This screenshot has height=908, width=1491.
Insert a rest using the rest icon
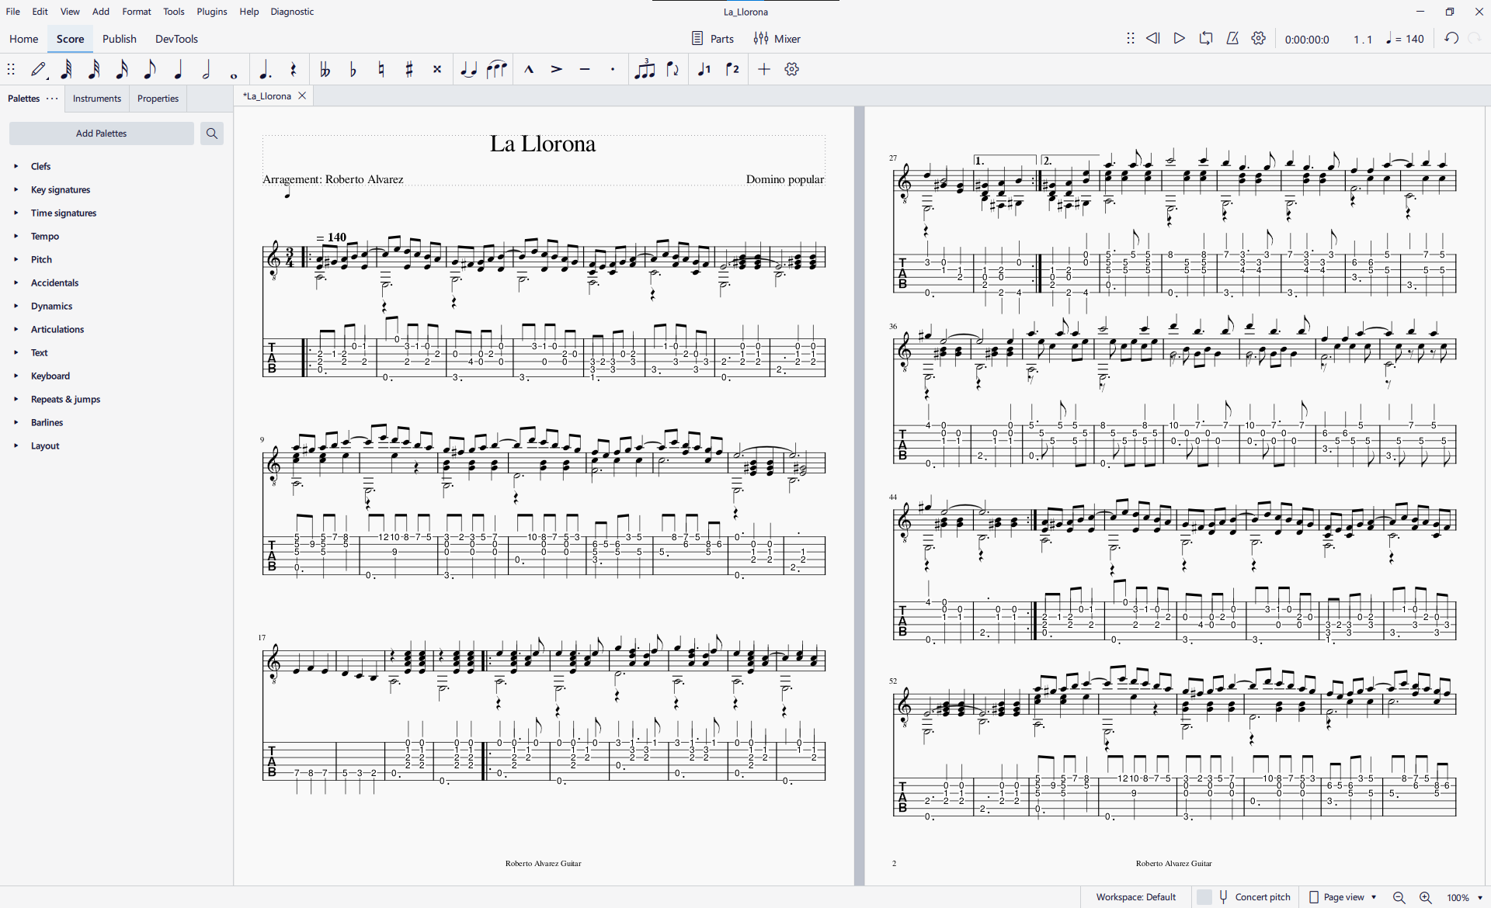coord(294,69)
